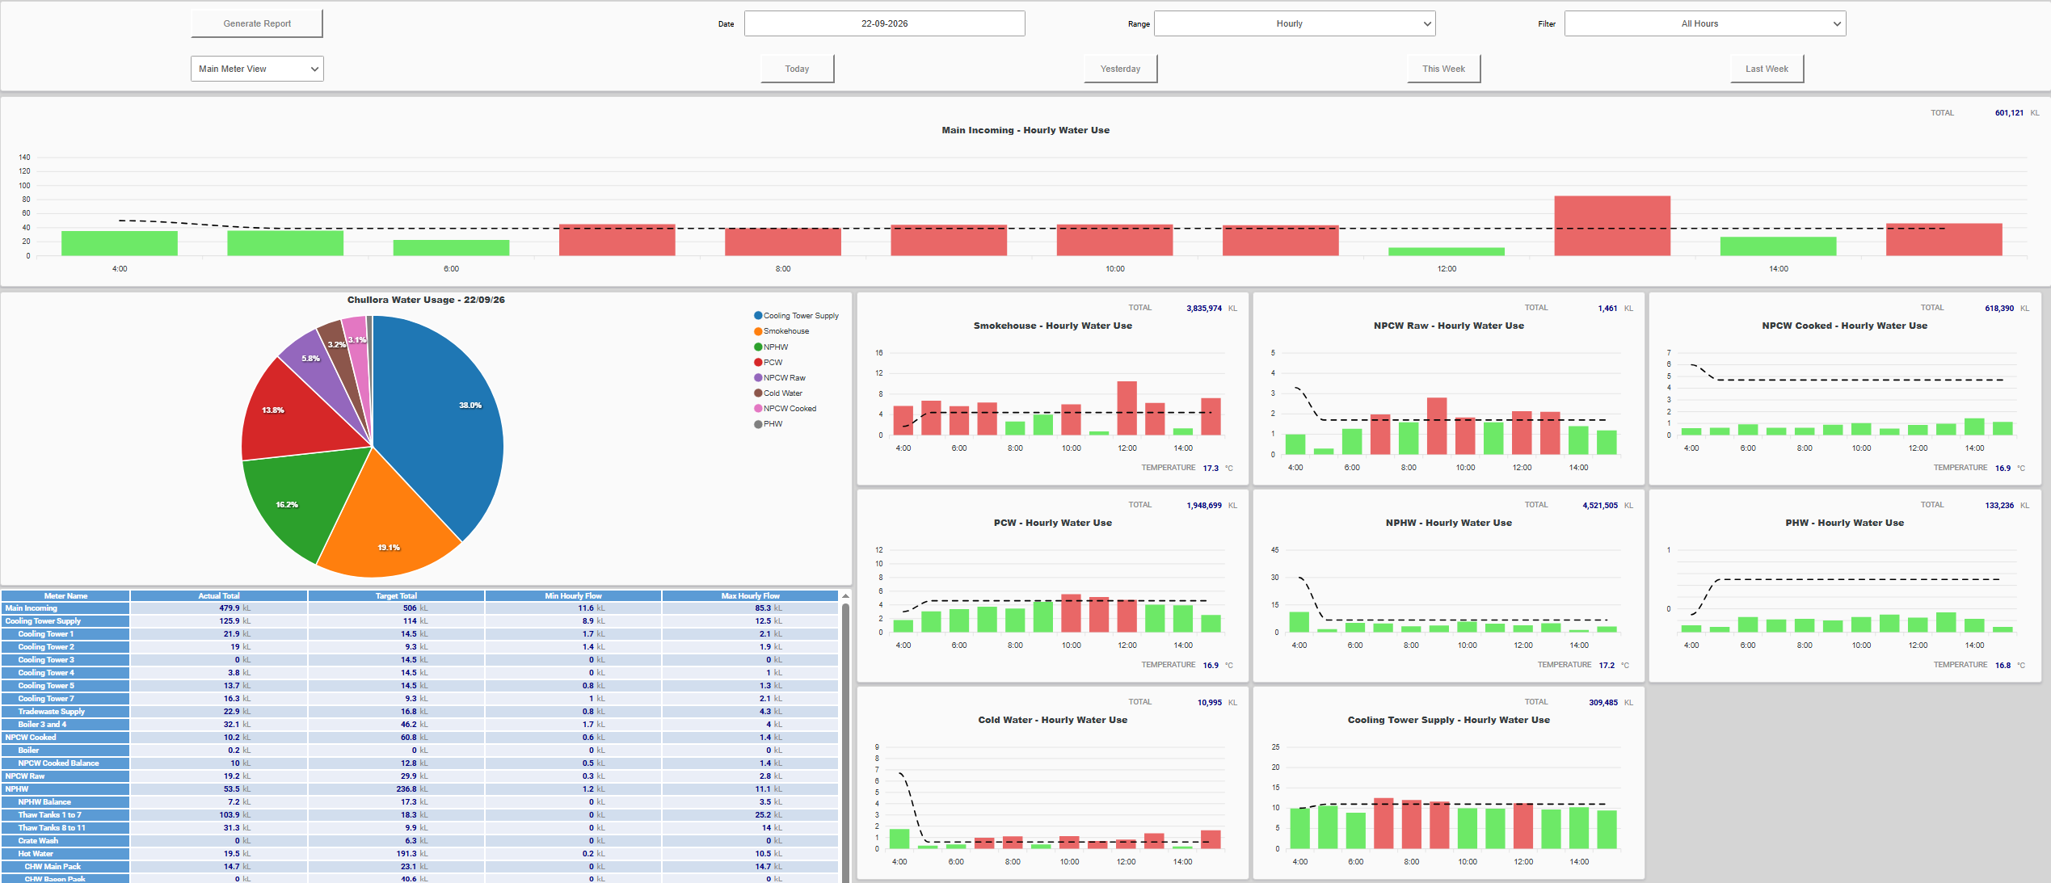
Task: Select the CHW Main Pack table row
Action: click(x=419, y=867)
